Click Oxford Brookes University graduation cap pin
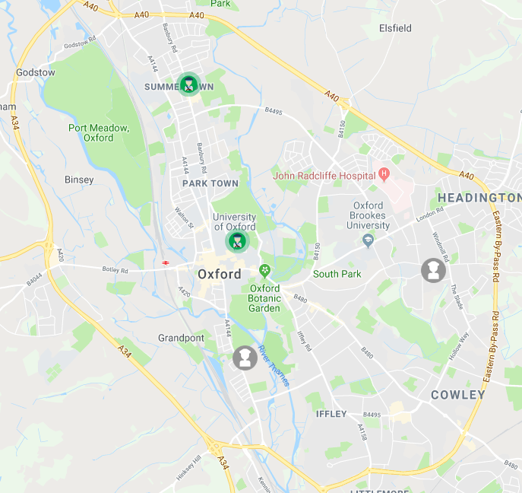 point(368,240)
